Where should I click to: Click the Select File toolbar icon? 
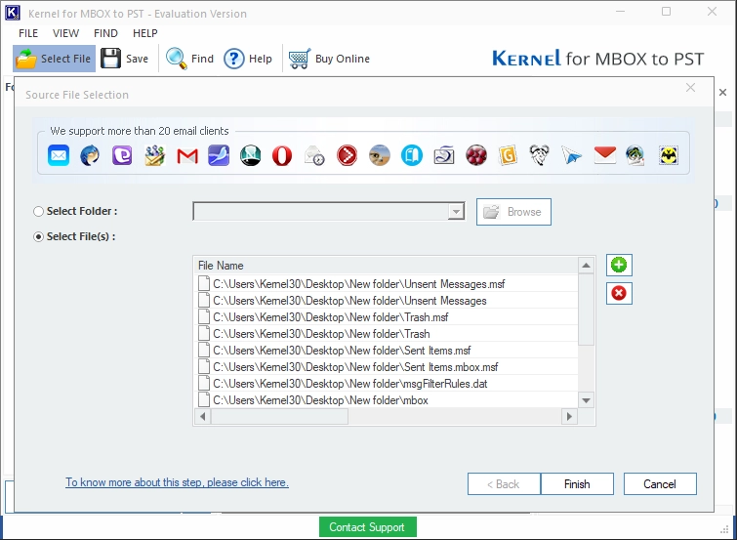click(25, 59)
